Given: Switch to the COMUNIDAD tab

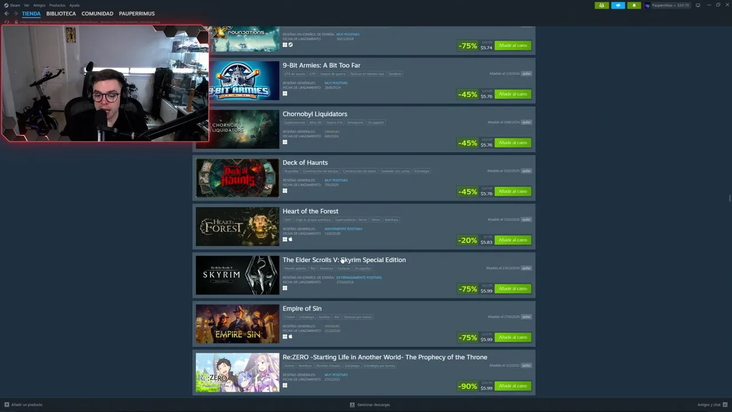Looking at the screenshot, I should (x=97, y=14).
